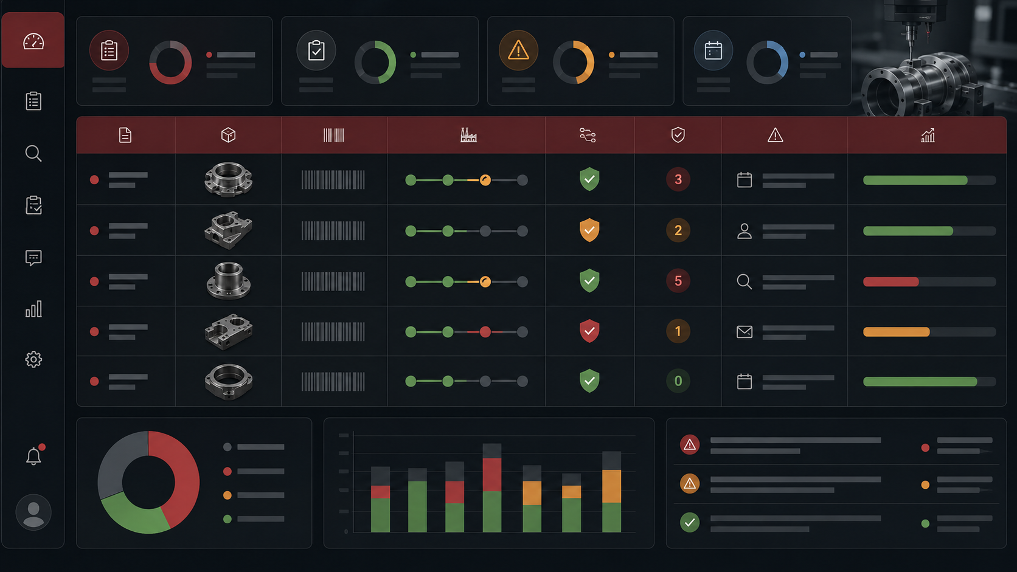Sort by the 3D box part column header
Viewport: 1017px width, 572px height.
coord(228,135)
